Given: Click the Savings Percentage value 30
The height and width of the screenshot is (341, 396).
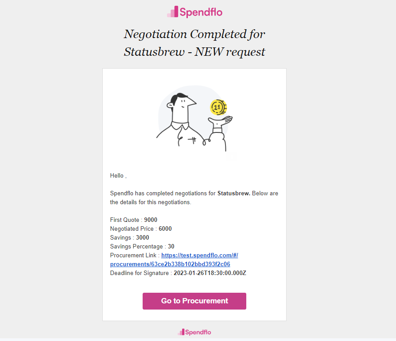Looking at the screenshot, I should pyautogui.click(x=171, y=246).
